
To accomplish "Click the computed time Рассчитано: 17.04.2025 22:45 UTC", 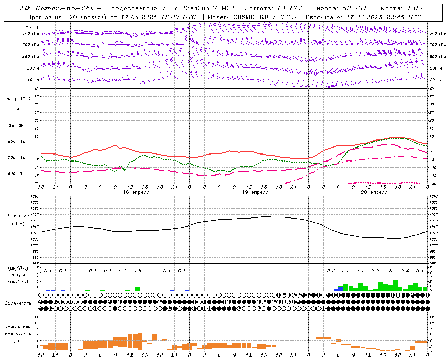I will (363, 17).
